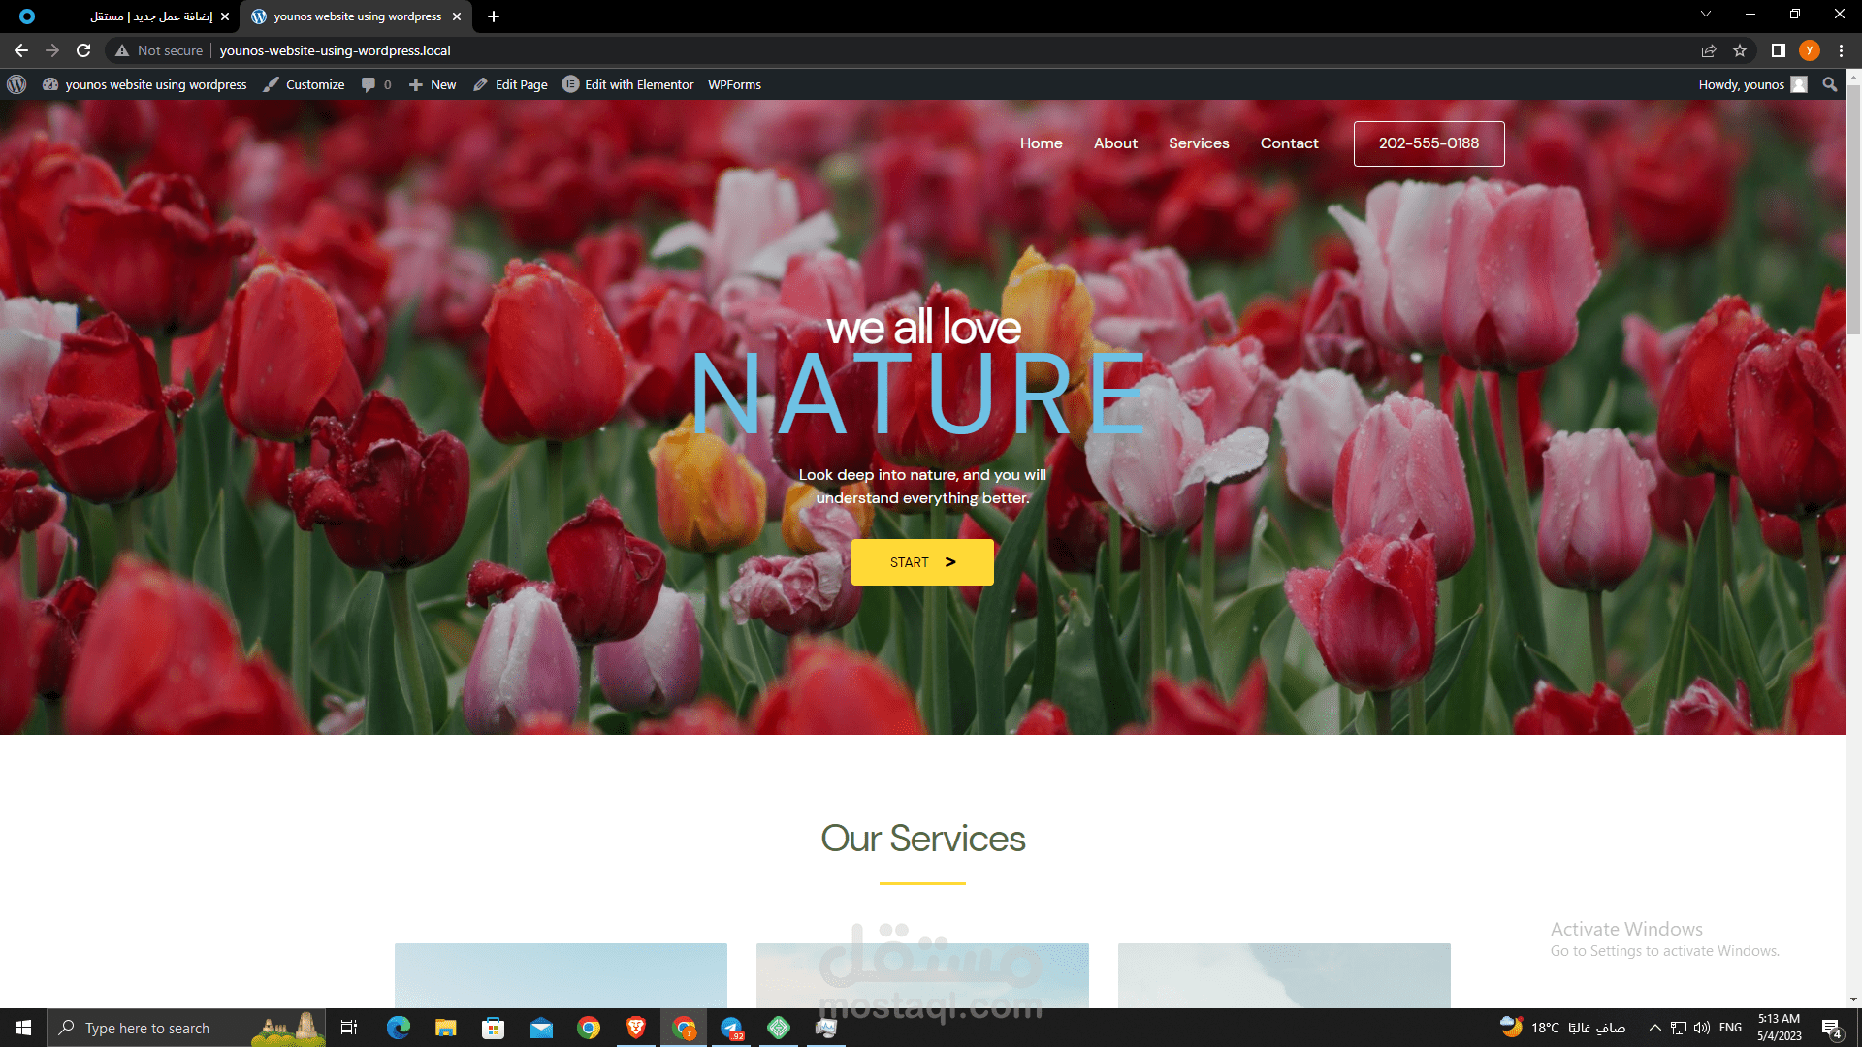This screenshot has height=1047, width=1862.
Task: Click the Type here to search box
Action: pos(186,1028)
